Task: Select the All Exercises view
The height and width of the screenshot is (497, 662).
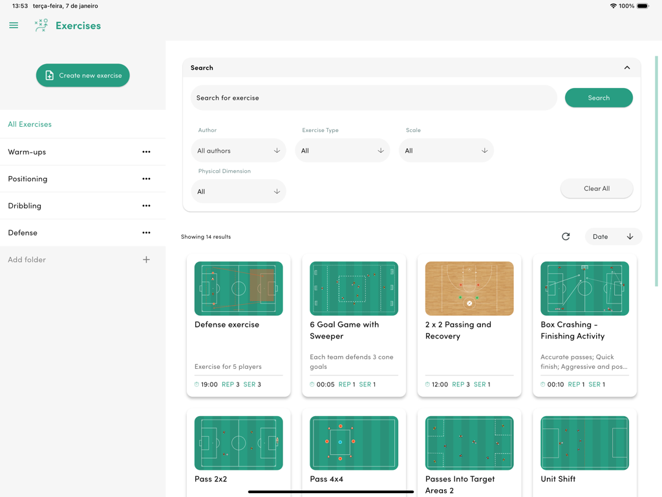Action: (x=29, y=124)
